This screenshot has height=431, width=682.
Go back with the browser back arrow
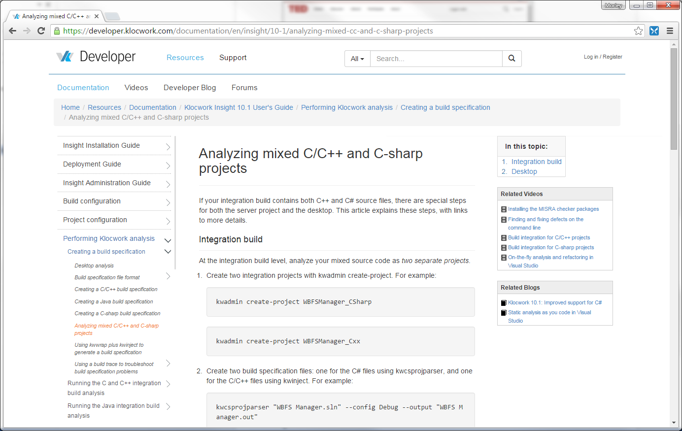(13, 31)
